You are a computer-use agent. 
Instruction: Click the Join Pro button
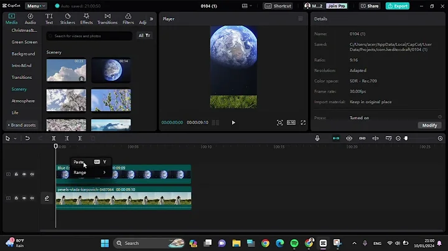336,6
